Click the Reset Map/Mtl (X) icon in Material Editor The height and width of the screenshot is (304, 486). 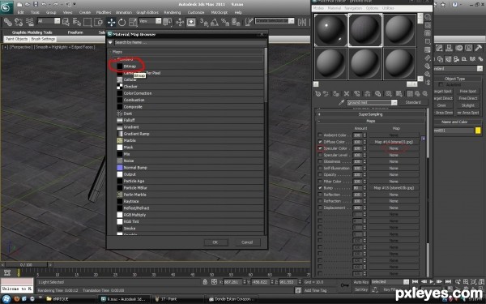tap(347, 93)
